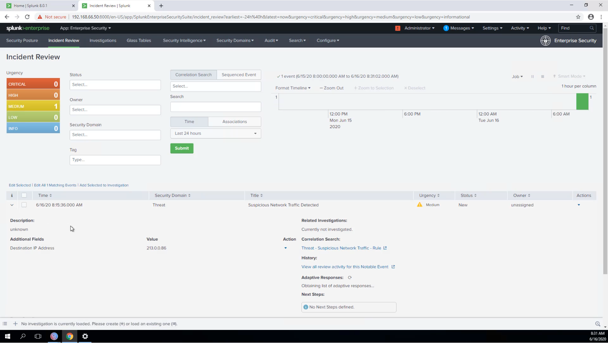Click the red alert icon in the top bar
Viewport: 608px width, 343px height.
pyautogui.click(x=398, y=28)
